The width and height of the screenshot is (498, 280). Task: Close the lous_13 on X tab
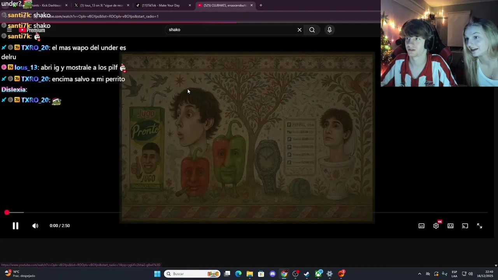tap(128, 5)
